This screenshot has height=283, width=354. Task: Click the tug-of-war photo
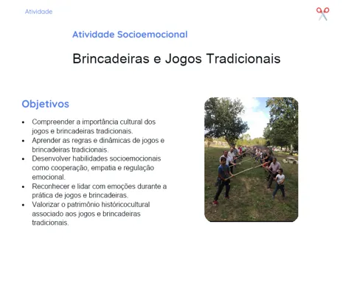[x=251, y=159]
